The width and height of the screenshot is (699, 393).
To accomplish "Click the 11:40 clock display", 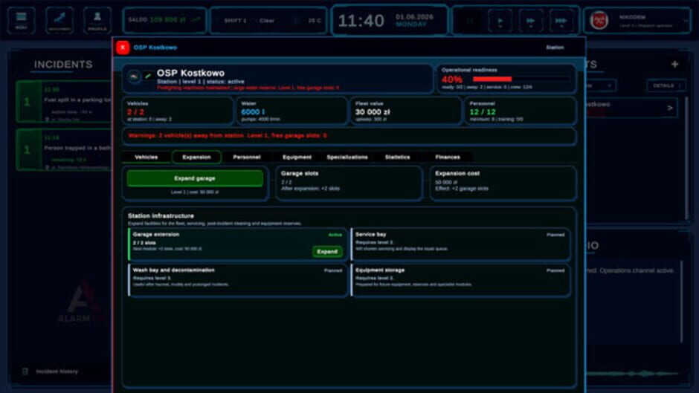I will 361,21.
